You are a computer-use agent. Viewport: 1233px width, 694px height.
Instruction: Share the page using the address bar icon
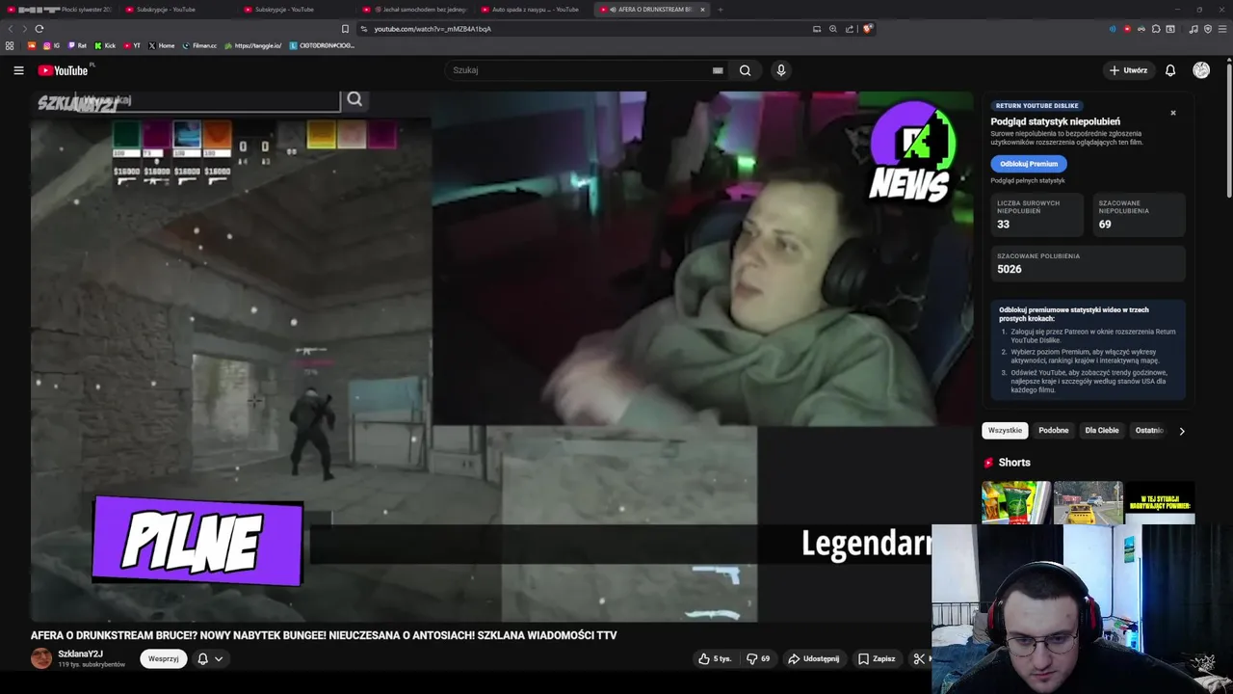pyautogui.click(x=849, y=29)
